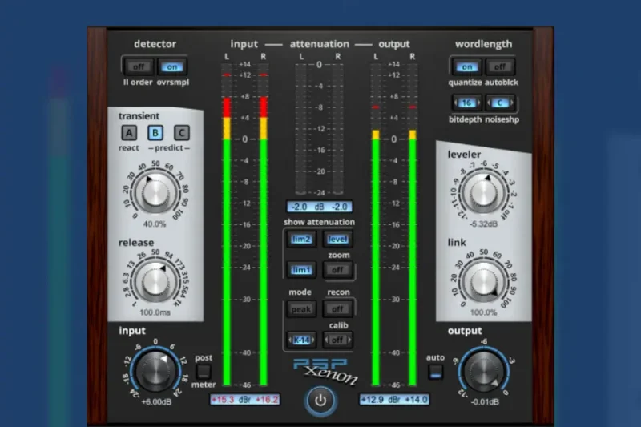Screen dimensions: 641x427
Task: Click the noiseshp right arrow
Action: 511,103
